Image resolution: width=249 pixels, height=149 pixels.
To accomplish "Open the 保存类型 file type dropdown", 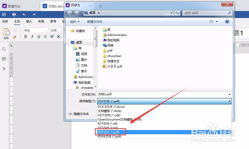I will 229,101.
